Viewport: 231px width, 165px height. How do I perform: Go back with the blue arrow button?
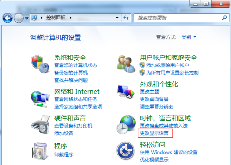click(x=8, y=18)
